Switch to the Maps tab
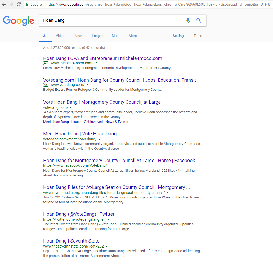The image size is (273, 264). 116,36
